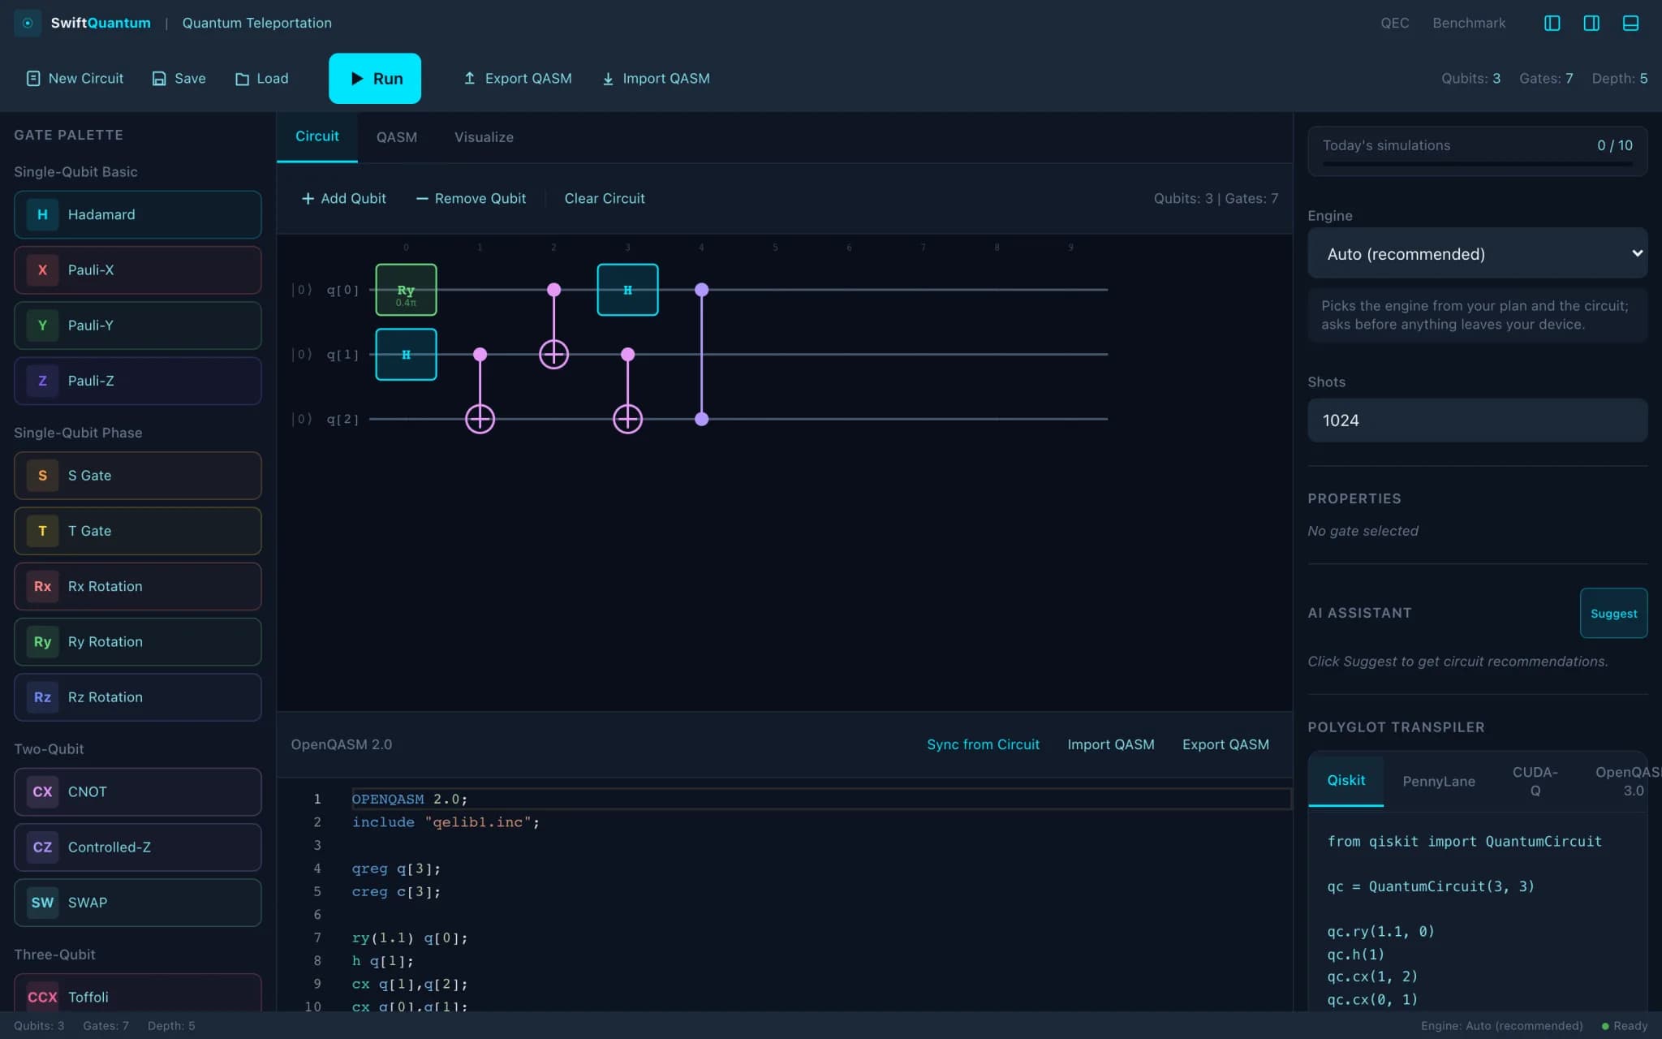Click the Today's simulations progress bar

coord(1477,164)
